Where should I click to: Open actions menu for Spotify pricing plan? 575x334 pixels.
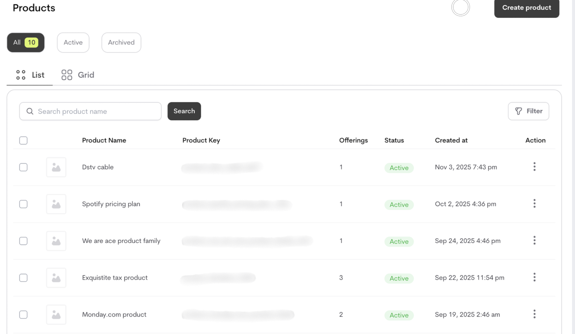pos(535,204)
